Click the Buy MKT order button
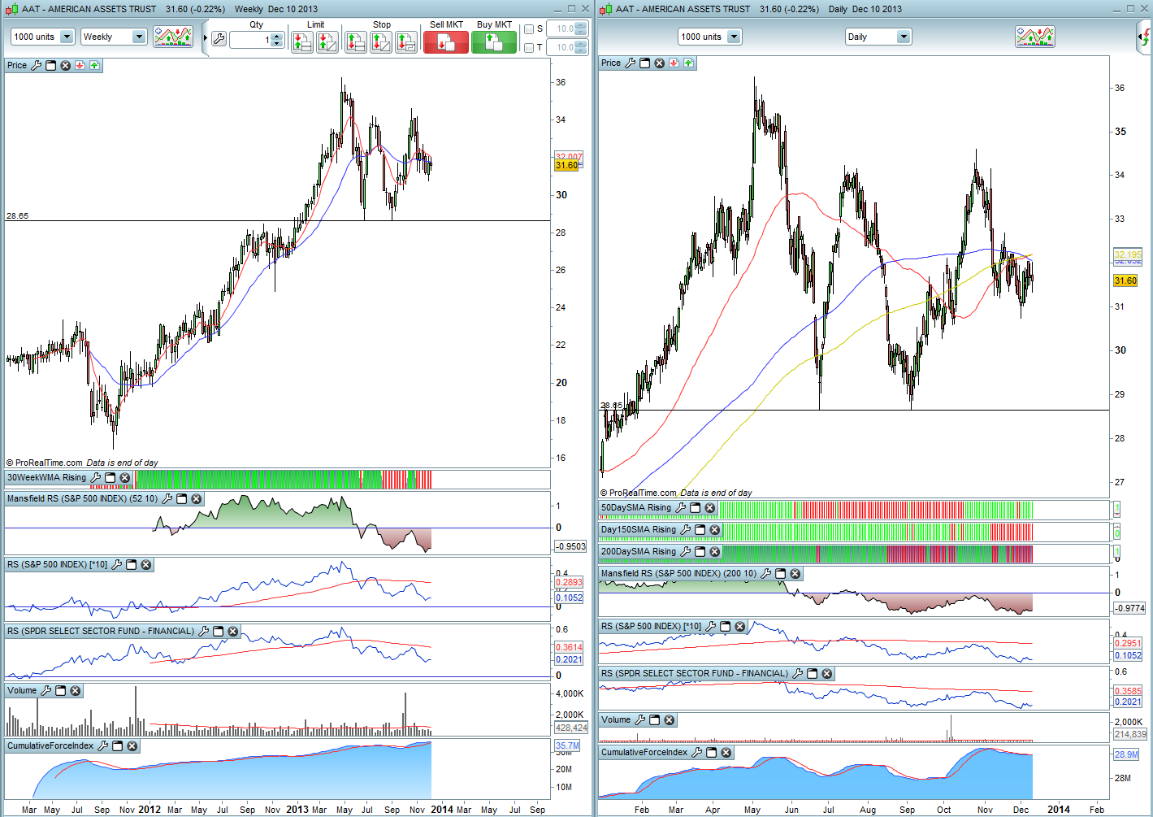 (494, 42)
